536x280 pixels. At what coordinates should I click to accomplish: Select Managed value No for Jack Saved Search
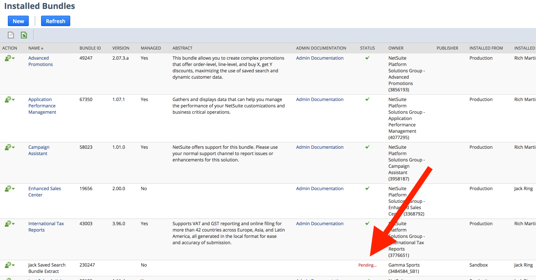pos(144,265)
